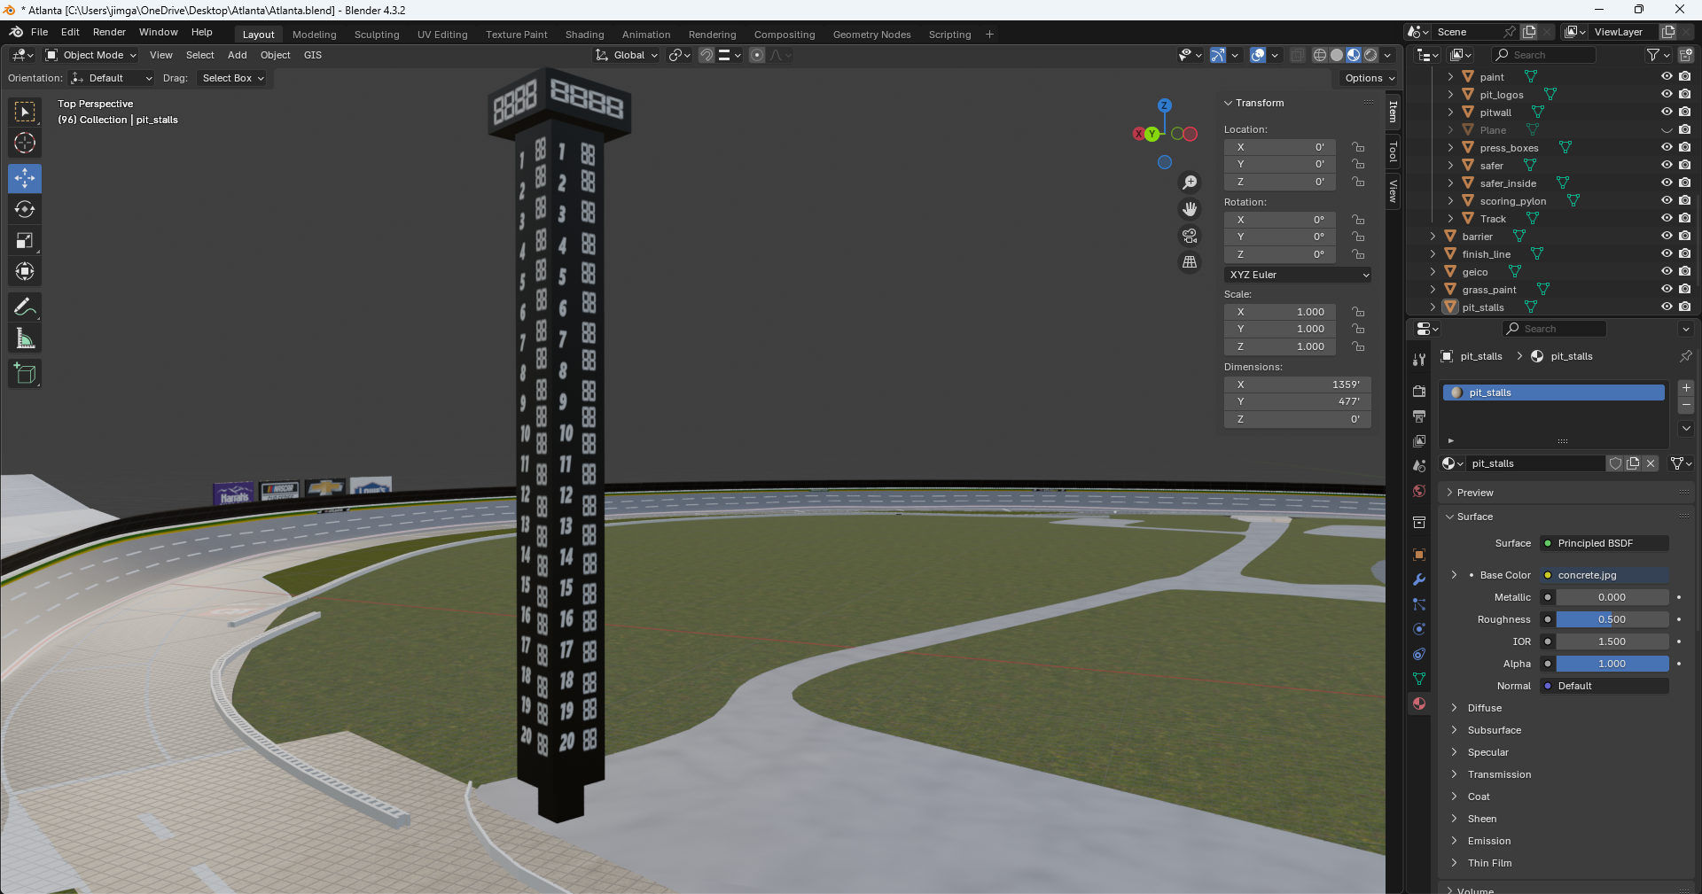
Task: Toggle the camera view icon
Action: click(x=1190, y=236)
